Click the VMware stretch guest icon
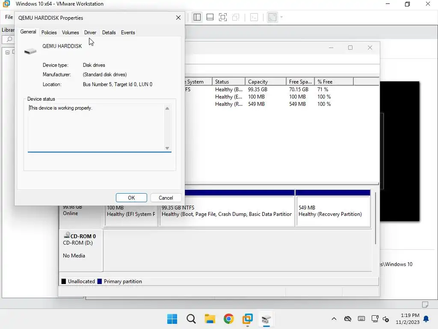 pyautogui.click(x=272, y=17)
